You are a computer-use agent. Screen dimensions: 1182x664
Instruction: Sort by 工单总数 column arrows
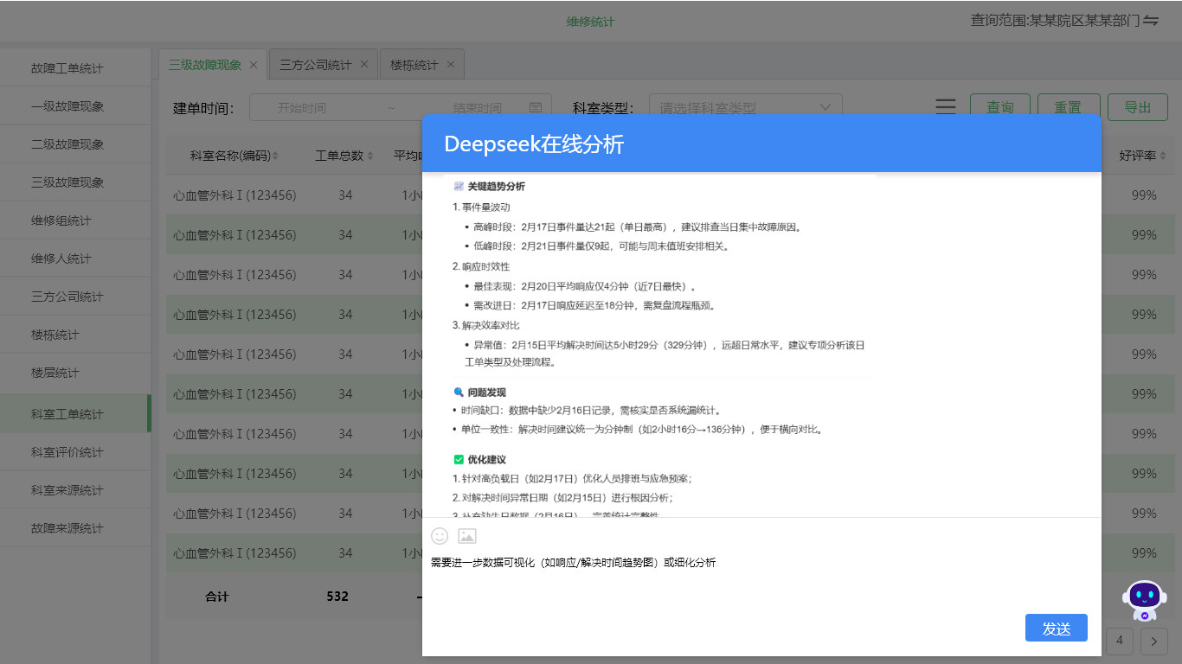[x=370, y=156]
